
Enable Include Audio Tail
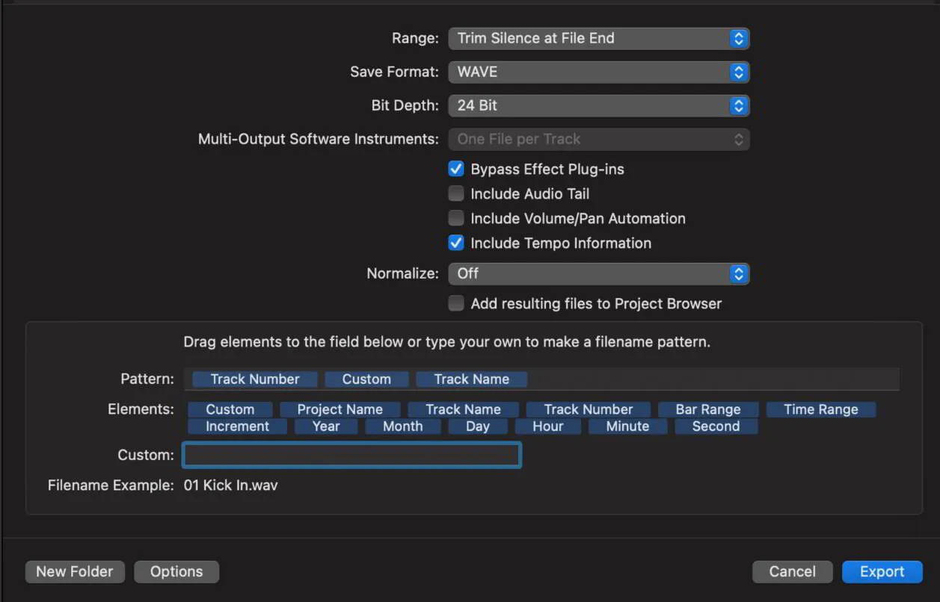tap(456, 193)
